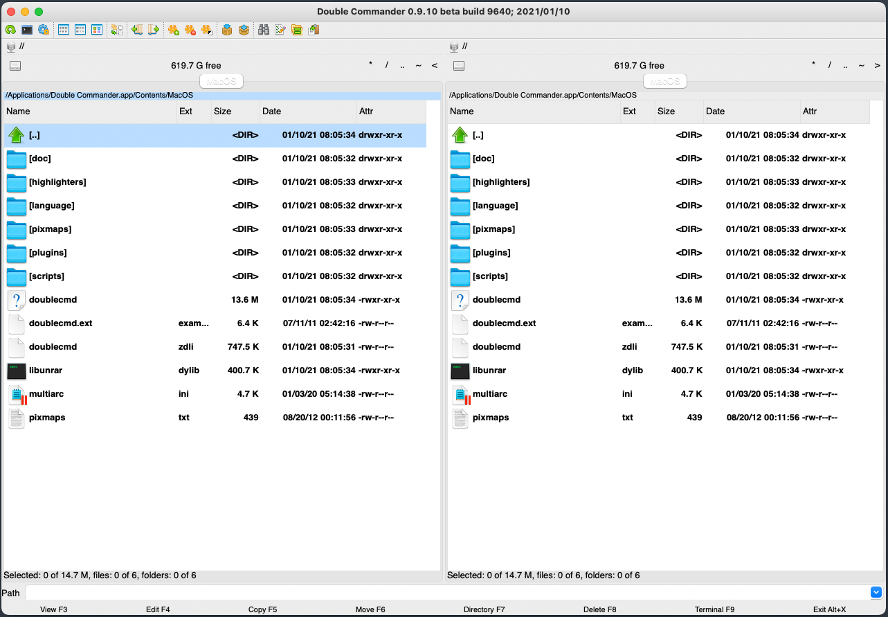The height and width of the screenshot is (617, 888).
Task: Click extract files box icon with up arrow
Action: (x=244, y=30)
